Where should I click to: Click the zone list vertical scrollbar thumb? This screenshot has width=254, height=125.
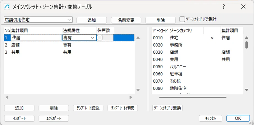(x=247, y=45)
